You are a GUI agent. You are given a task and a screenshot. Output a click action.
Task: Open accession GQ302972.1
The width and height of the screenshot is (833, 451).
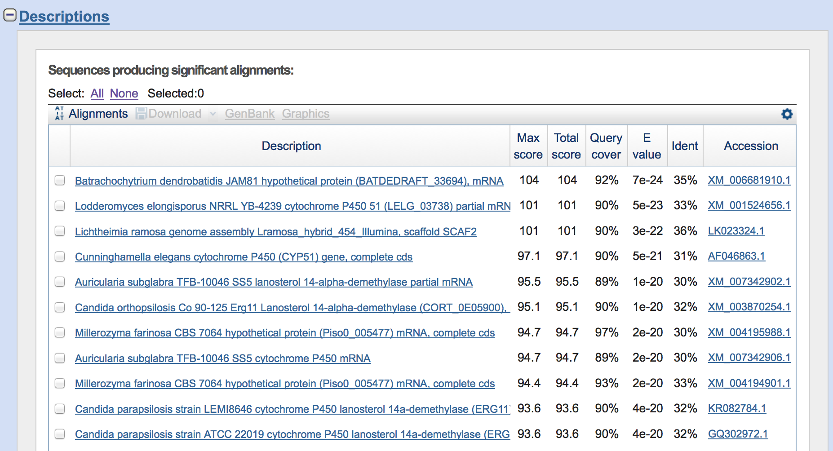coord(738,434)
